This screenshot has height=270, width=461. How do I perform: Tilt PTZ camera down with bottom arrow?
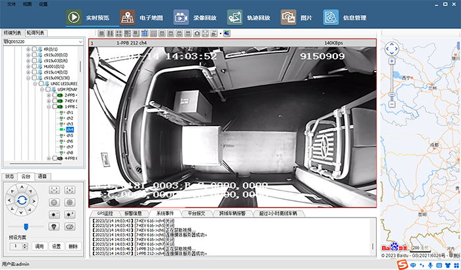[22, 212]
